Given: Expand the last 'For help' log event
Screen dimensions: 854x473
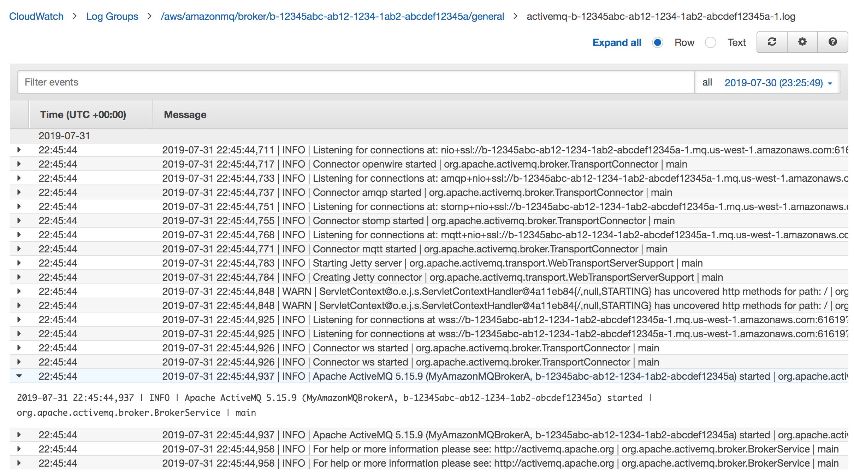Looking at the screenshot, I should (19, 463).
